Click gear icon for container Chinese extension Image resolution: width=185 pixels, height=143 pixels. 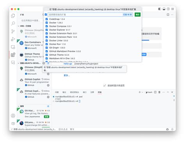48,74
